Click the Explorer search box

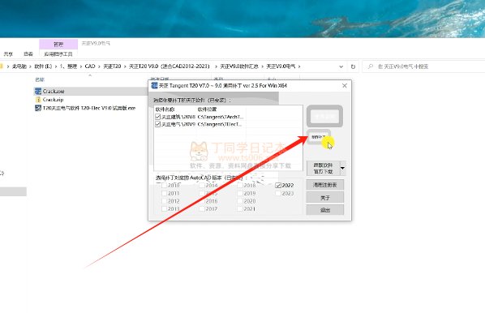[423, 66]
